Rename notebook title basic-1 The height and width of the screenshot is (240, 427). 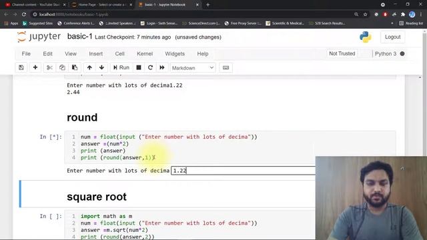79,37
